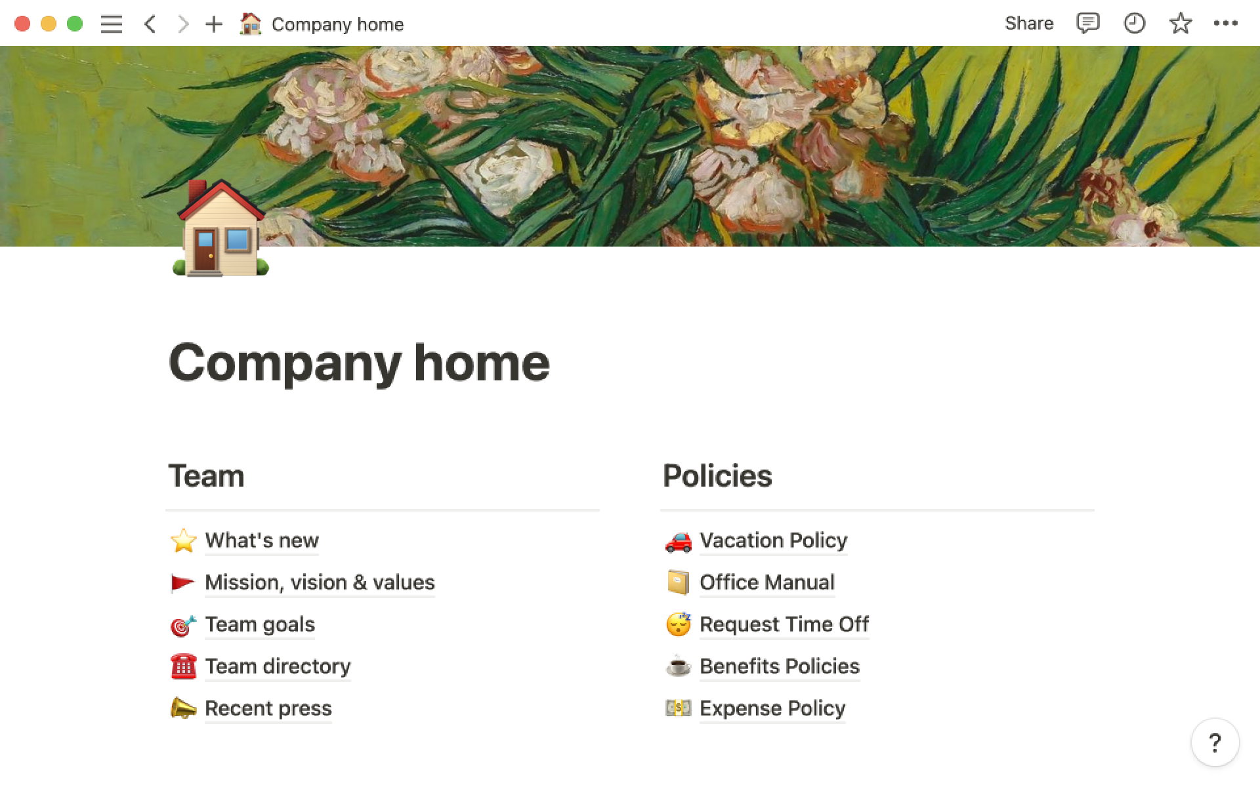Click the plus new page icon
Image resolution: width=1260 pixels, height=787 pixels.
(x=214, y=24)
